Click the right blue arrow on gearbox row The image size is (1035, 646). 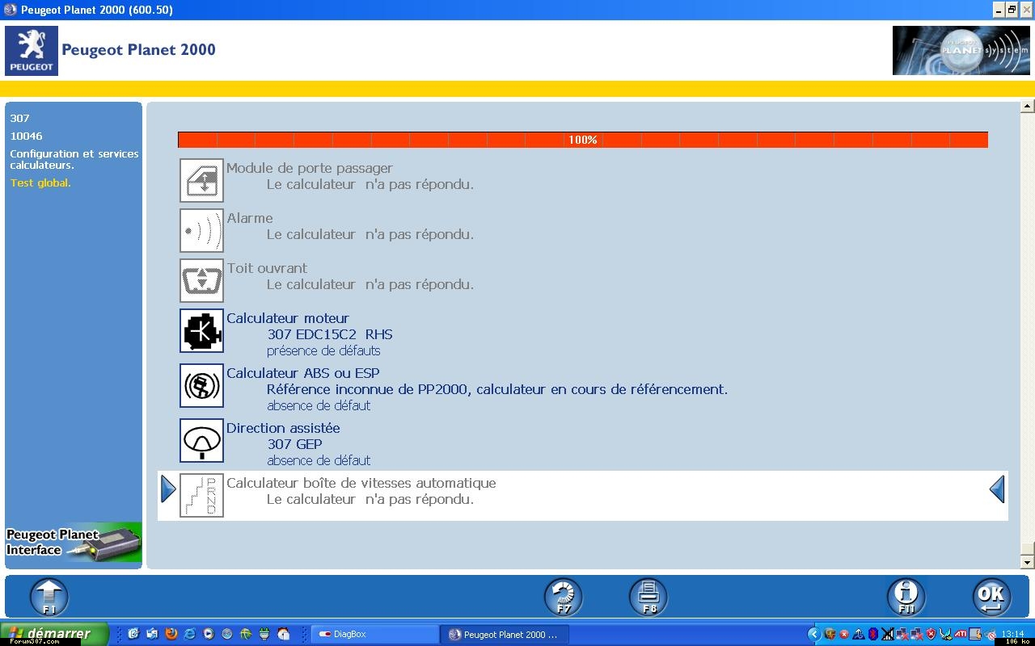tap(997, 489)
